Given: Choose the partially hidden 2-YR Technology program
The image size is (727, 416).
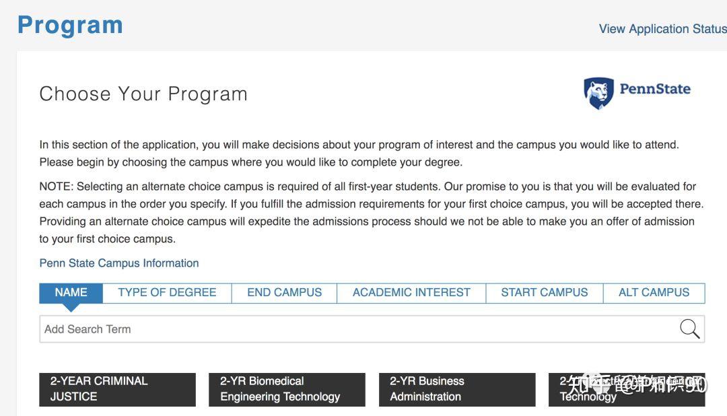Looking at the screenshot, I should point(626,390).
